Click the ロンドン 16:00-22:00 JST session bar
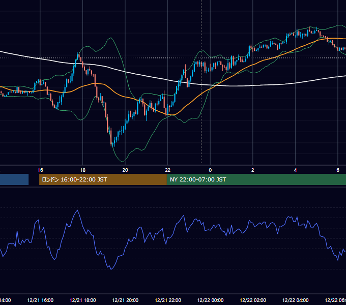The height and width of the screenshot is (305, 346). [x=103, y=179]
